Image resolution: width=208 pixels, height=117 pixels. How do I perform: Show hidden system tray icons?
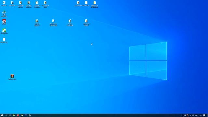182,115
